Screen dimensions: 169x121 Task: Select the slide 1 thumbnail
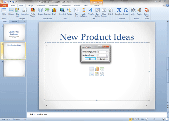point(14,33)
